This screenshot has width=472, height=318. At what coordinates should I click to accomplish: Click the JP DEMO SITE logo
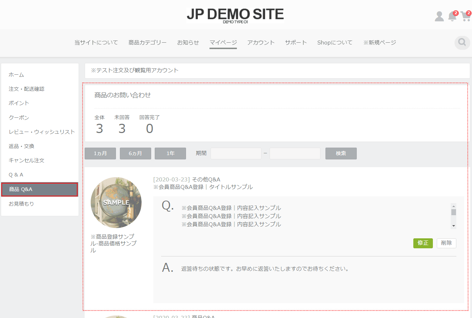[x=235, y=15]
